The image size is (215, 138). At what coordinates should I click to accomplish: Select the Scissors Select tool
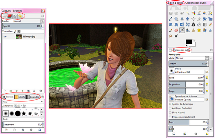click(x=199, y=13)
